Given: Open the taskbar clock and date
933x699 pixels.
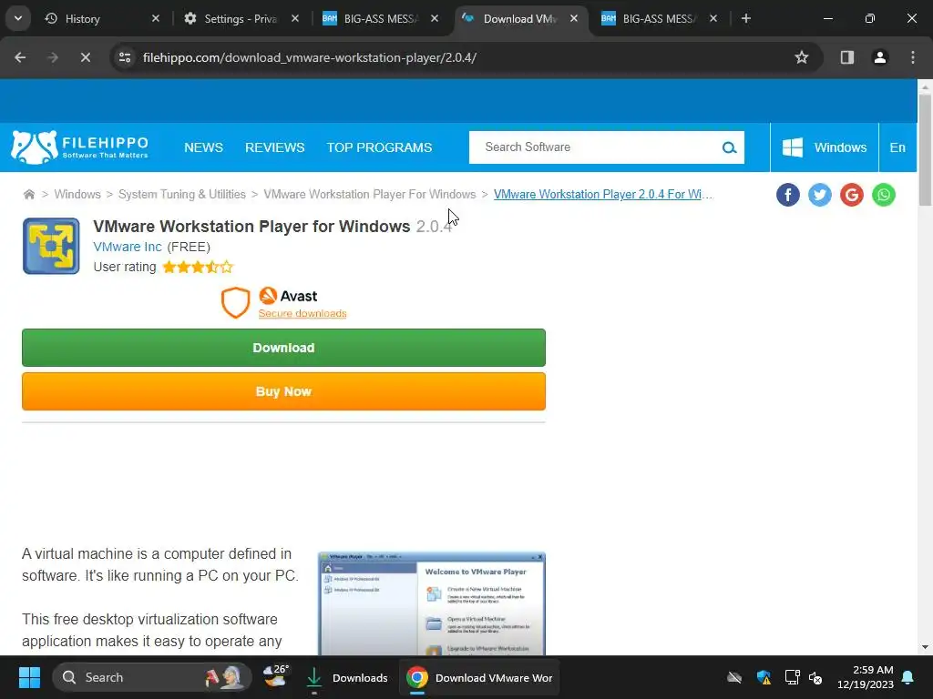Looking at the screenshot, I should pos(866,677).
